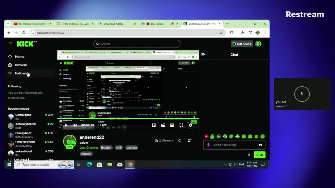
Task: Open the Gemelojmc recommended channel
Action: pos(31,116)
